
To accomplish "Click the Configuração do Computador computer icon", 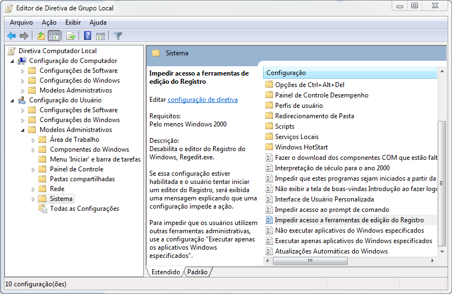I will pos(22,61).
